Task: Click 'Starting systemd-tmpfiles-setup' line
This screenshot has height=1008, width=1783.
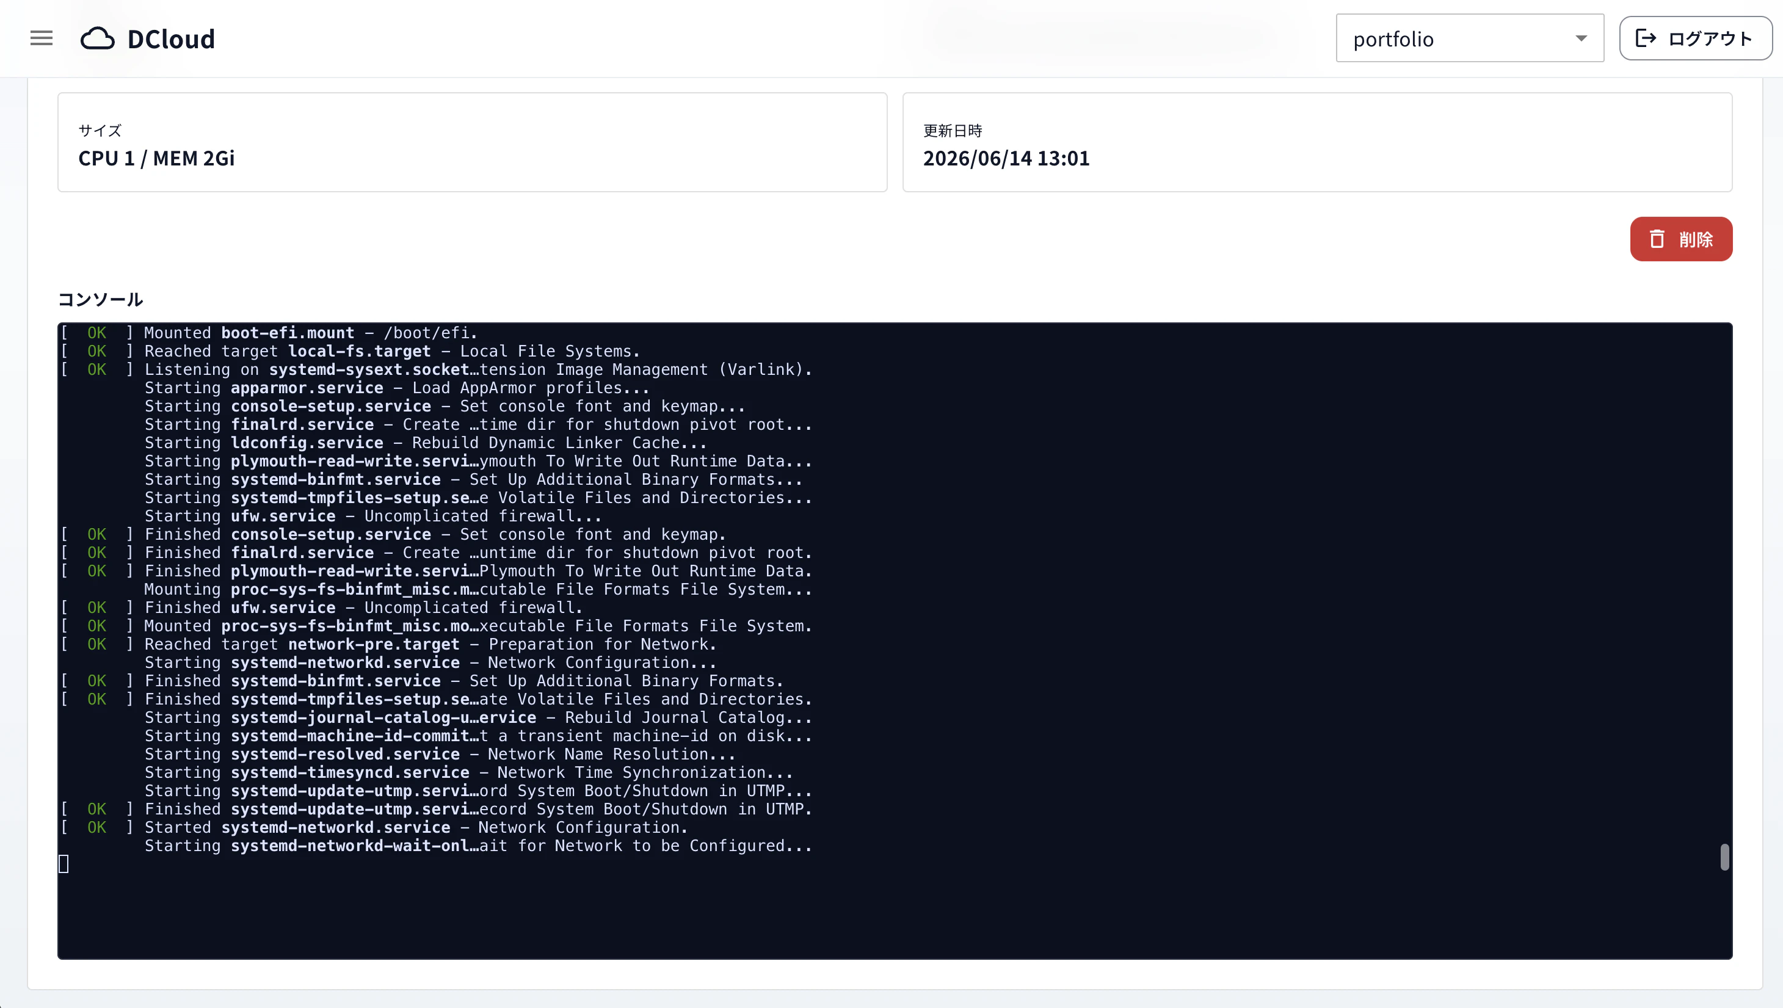Action: point(478,498)
